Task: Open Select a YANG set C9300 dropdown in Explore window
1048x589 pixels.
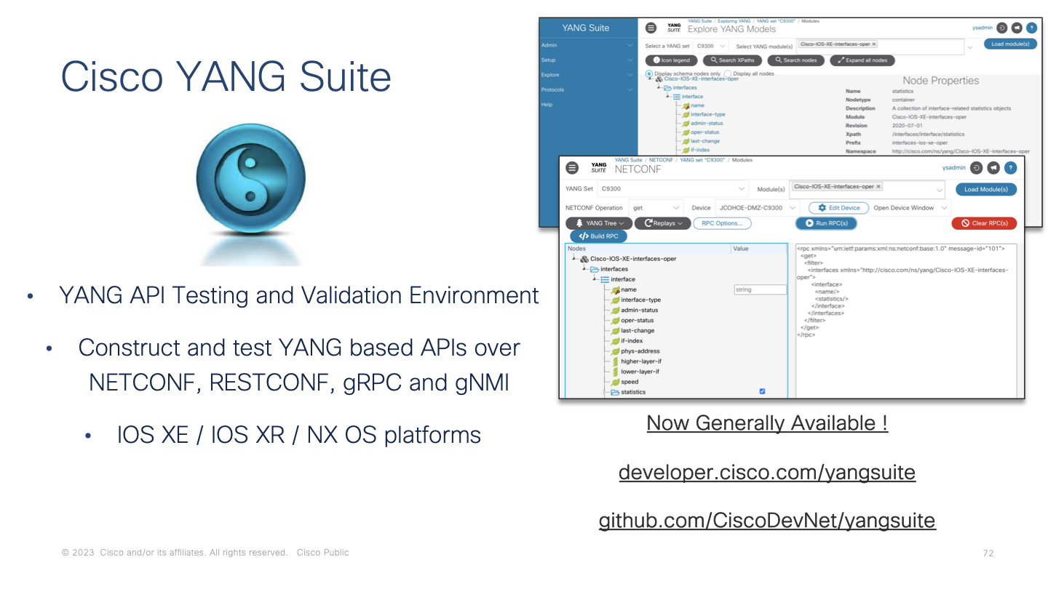Action: (x=710, y=46)
